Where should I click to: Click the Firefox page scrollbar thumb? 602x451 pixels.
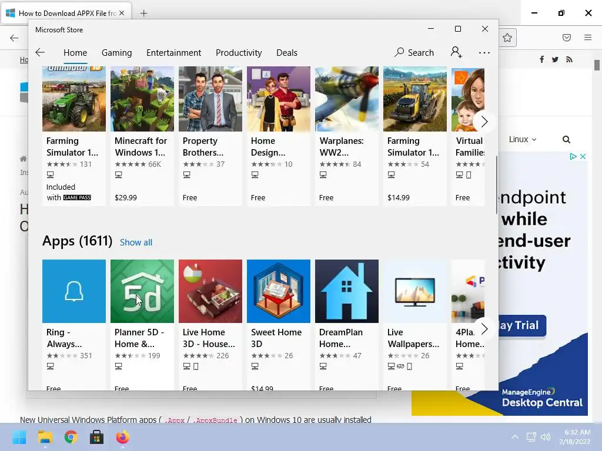click(597, 65)
